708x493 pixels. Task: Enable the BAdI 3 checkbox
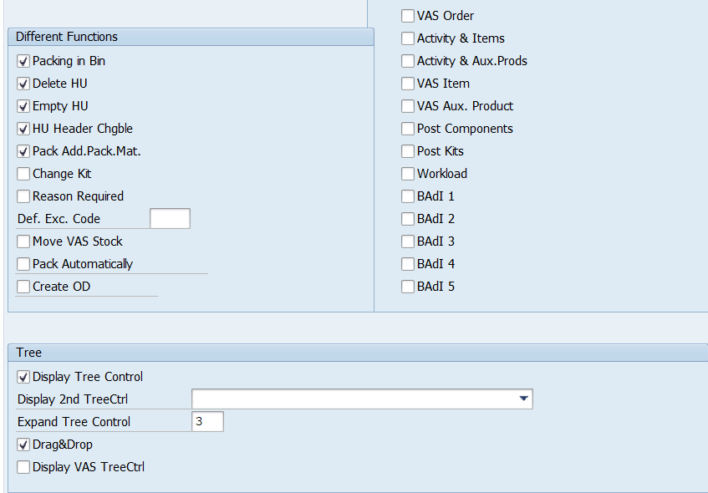[x=408, y=241]
